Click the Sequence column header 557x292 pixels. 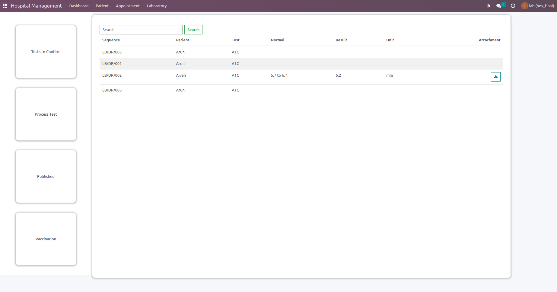point(111,40)
